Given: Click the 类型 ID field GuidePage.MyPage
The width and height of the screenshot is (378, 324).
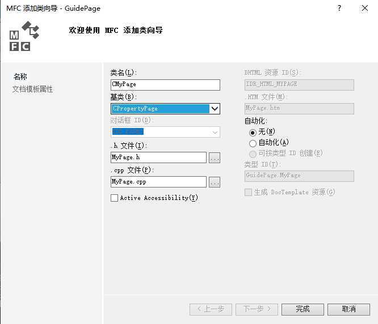Looking at the screenshot, I should 299,176.
